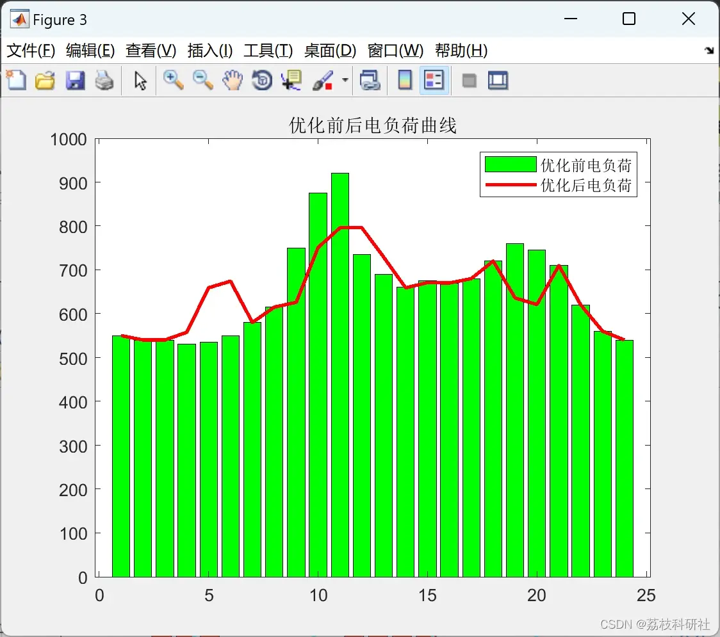The height and width of the screenshot is (637, 720).
Task: Save the figure with the floppy disk icon
Action: [75, 80]
